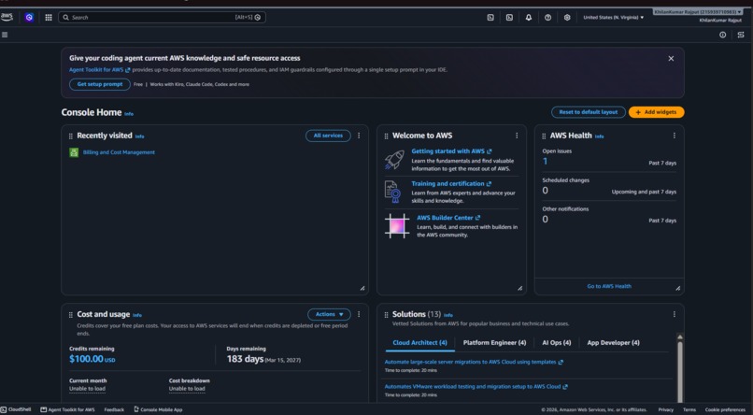The image size is (753, 415).
Task: Click the Billing and Cost Management icon
Action: point(74,152)
